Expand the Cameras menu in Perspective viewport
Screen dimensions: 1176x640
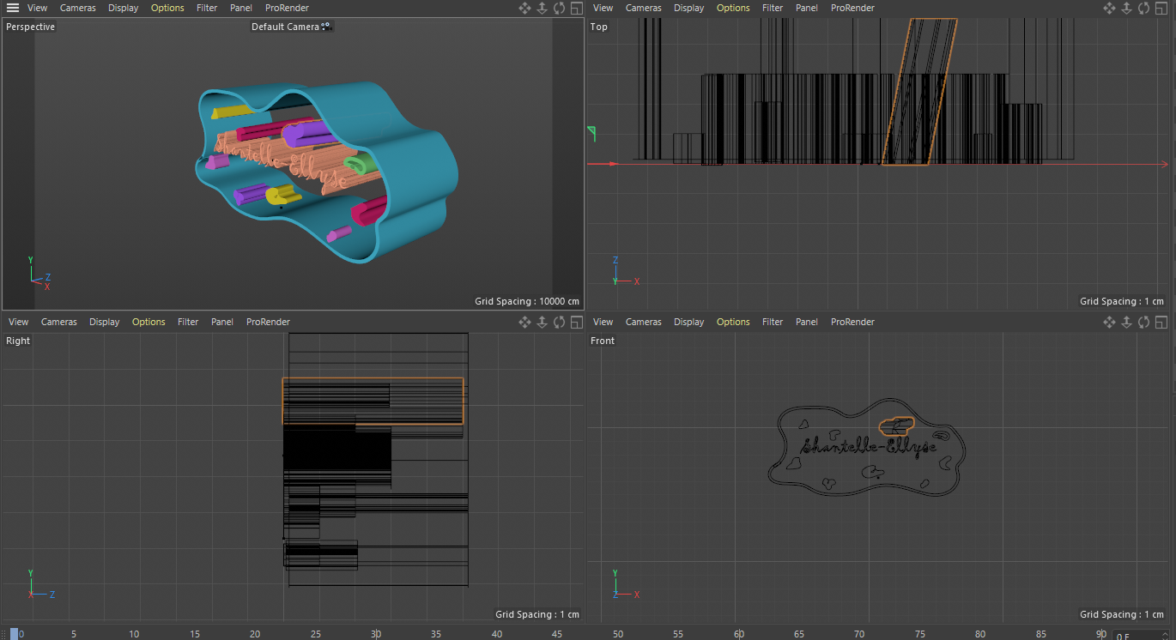click(77, 8)
